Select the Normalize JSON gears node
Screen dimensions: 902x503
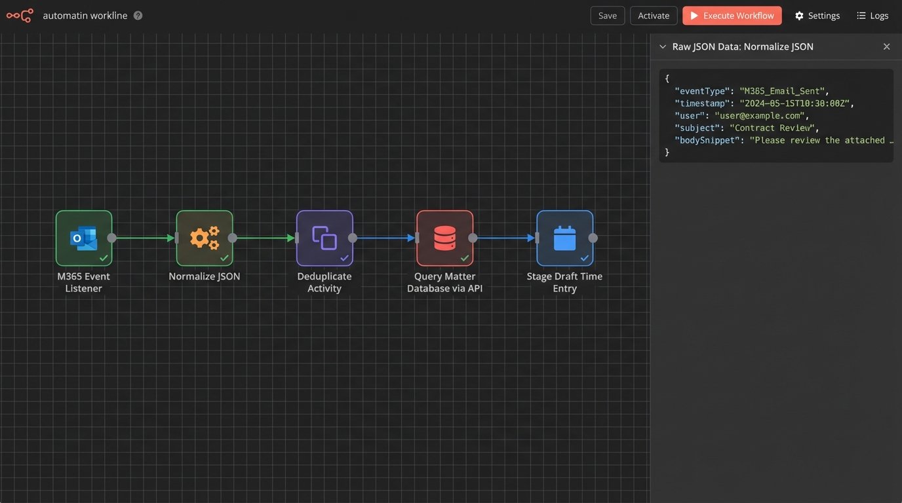[x=205, y=238]
